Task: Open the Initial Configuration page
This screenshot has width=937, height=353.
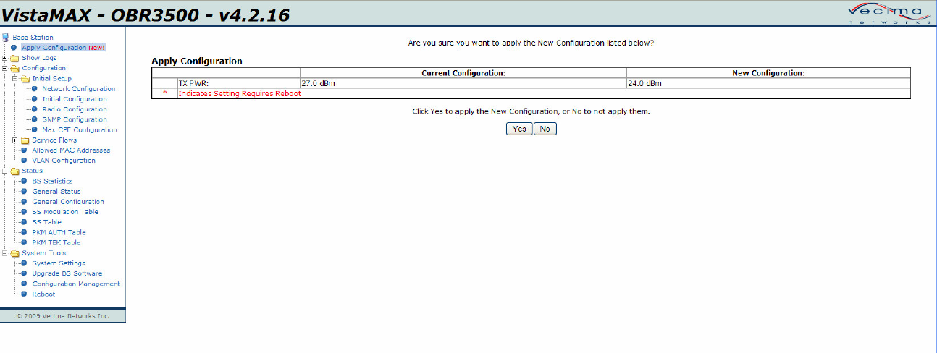Action: (75, 99)
